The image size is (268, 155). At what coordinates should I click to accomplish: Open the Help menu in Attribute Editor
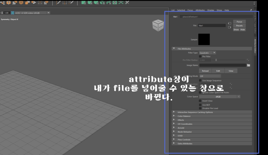point(227,10)
